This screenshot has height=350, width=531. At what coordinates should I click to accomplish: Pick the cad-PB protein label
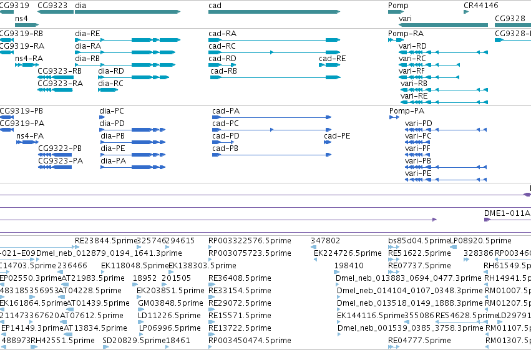[225, 148]
